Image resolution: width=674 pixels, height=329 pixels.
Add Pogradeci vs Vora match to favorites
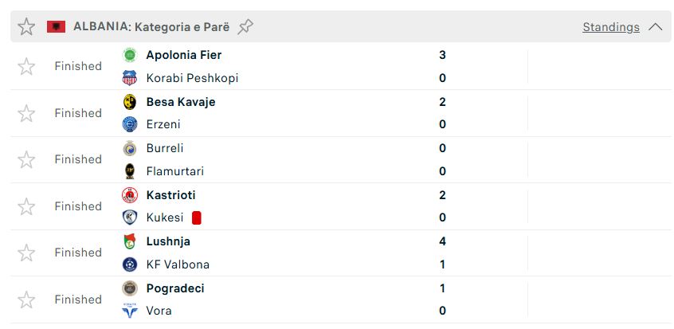click(x=26, y=300)
